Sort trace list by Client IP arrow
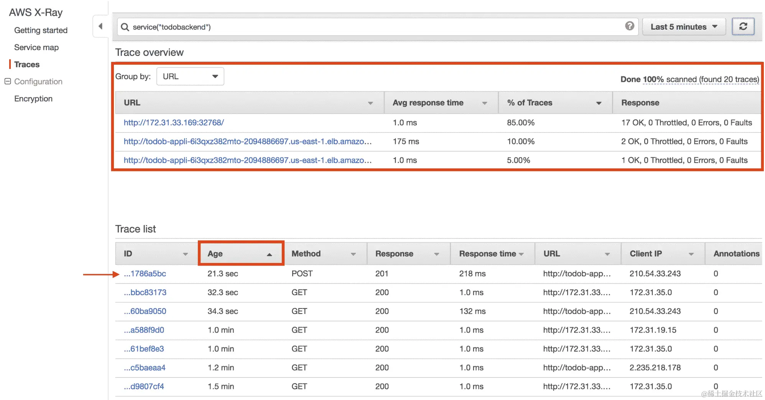Viewport: 765px width, 400px height. [691, 254]
